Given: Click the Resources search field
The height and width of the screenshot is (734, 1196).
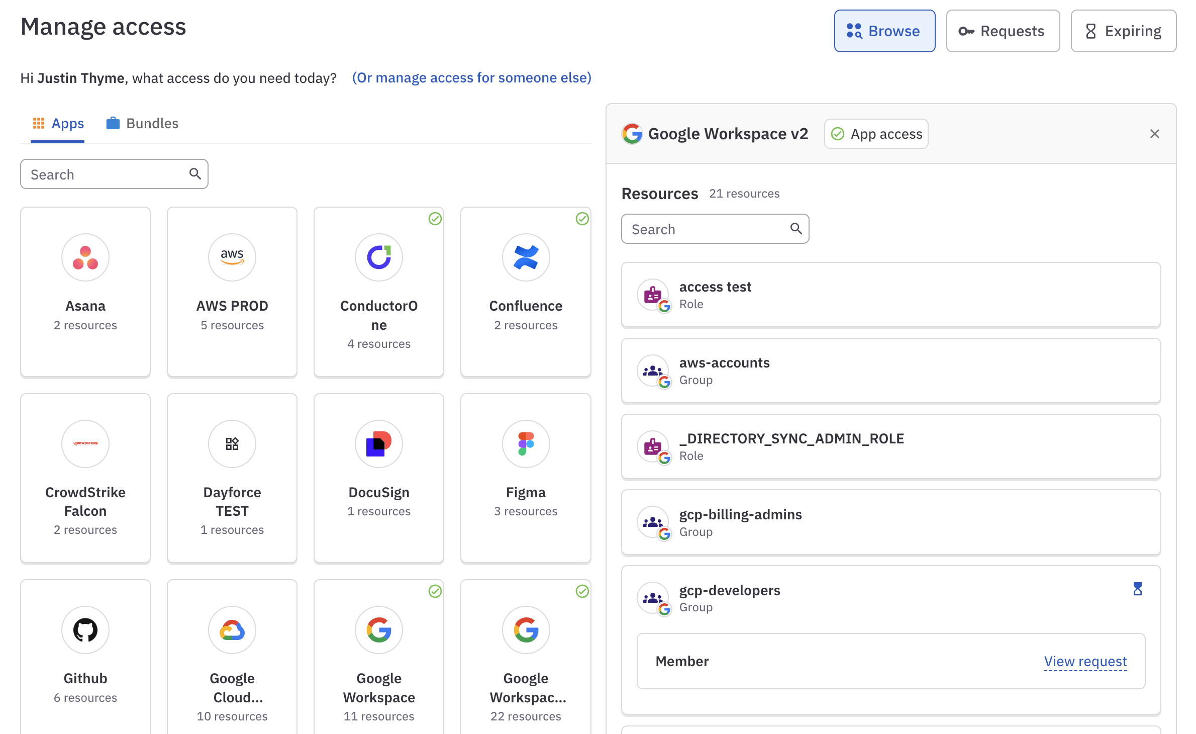Looking at the screenshot, I should tap(709, 229).
